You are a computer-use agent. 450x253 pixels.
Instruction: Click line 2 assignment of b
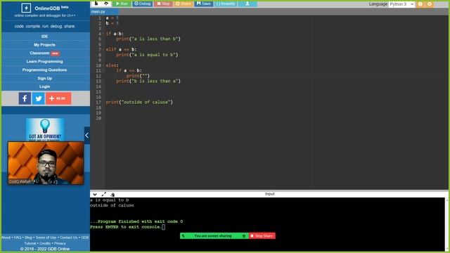click(112, 23)
